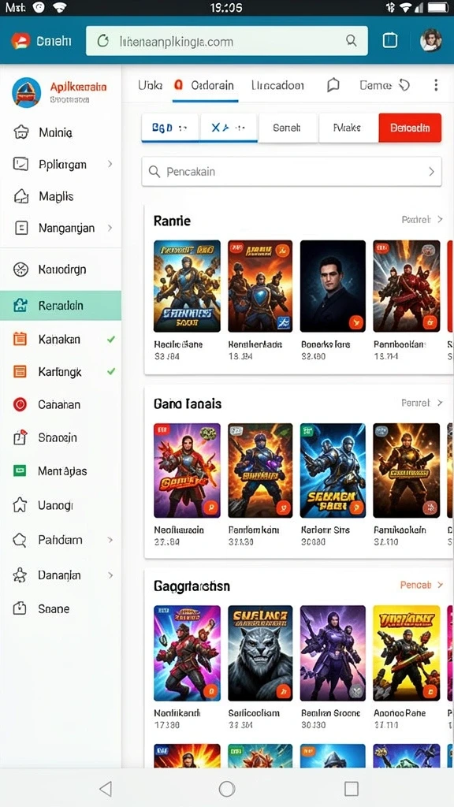Tap Android back navigation triangle

tap(106, 788)
